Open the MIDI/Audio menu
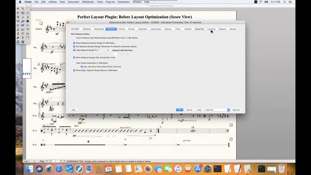This screenshot has width=311, height=175. click(88, 2)
